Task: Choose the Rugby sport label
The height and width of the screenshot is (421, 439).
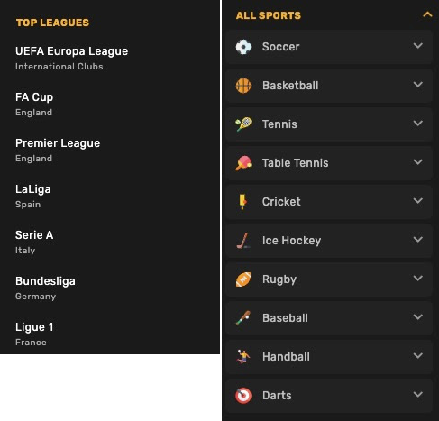Action: [x=279, y=279]
